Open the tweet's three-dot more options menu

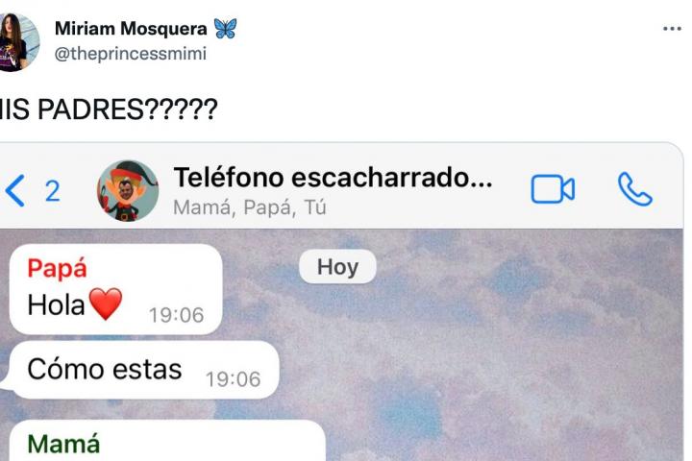click(x=672, y=29)
